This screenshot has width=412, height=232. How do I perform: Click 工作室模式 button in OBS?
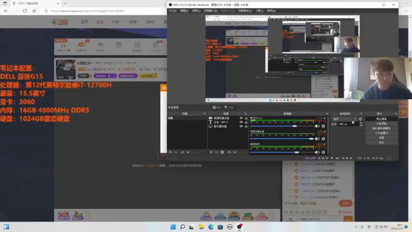click(x=381, y=133)
